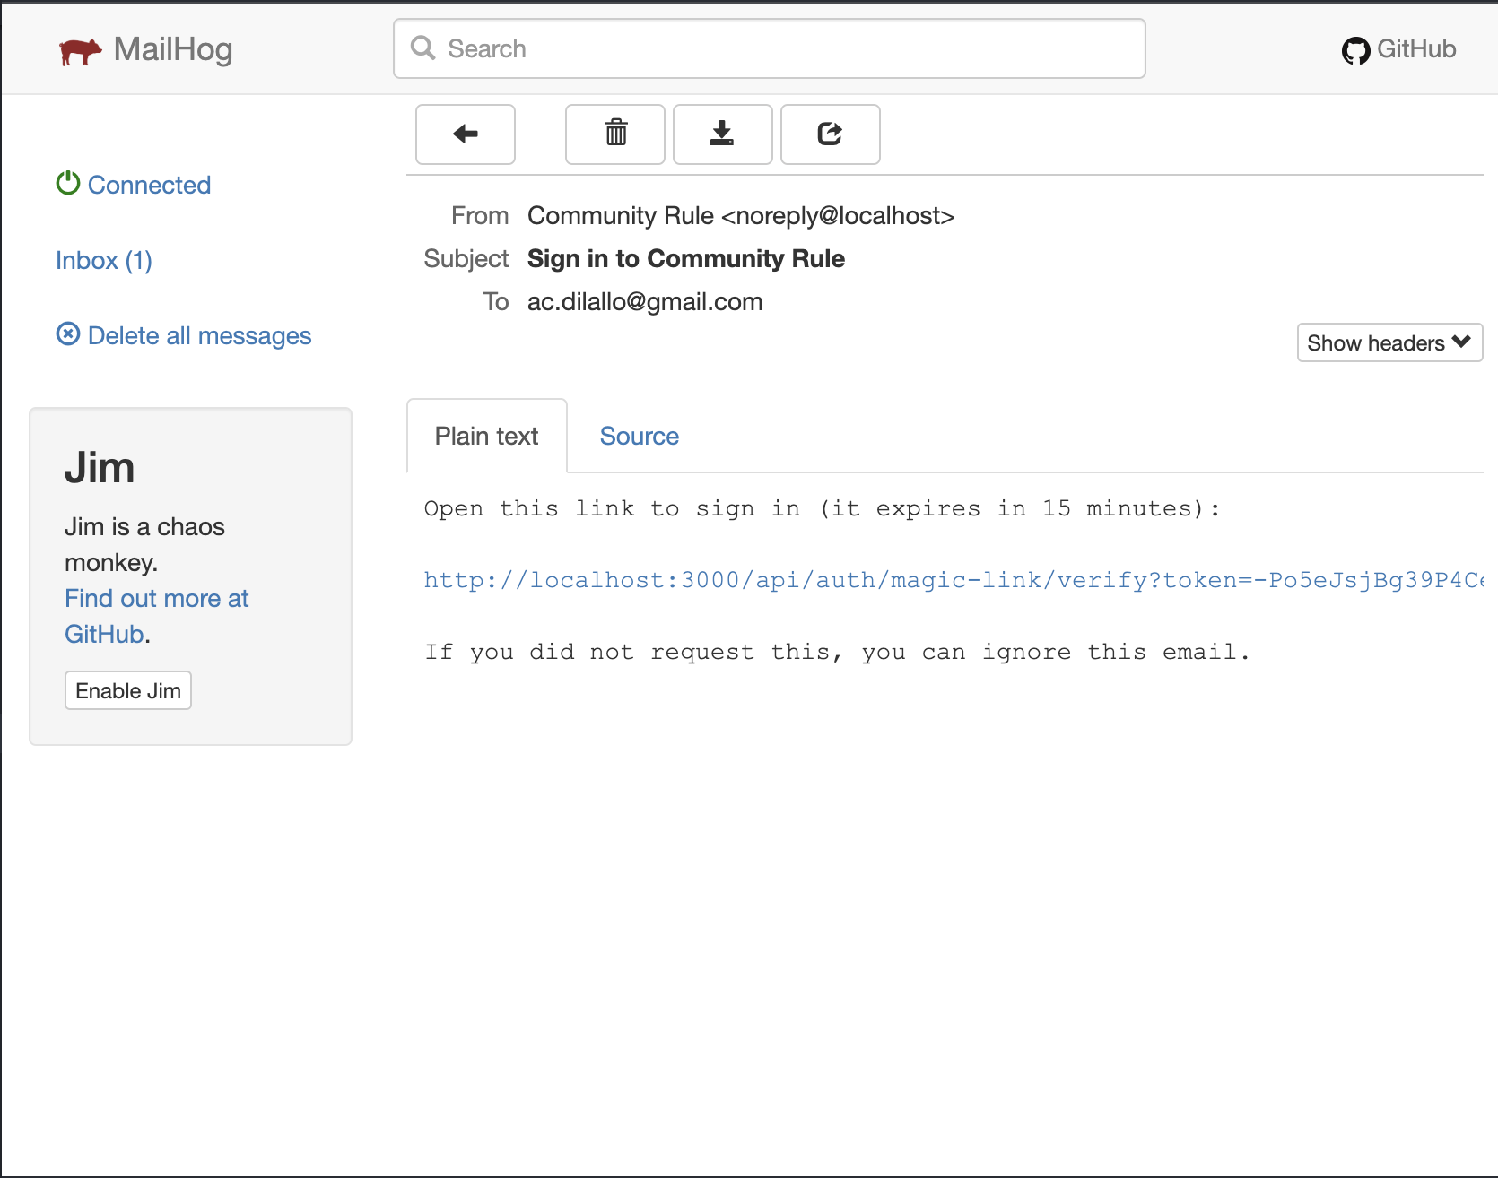This screenshot has width=1498, height=1178.
Task: Focus the Search input field
Action: 770,48
